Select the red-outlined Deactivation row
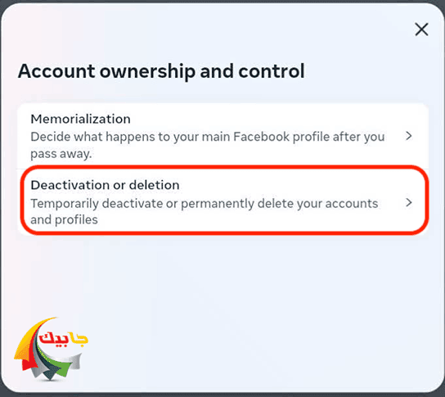 point(222,202)
